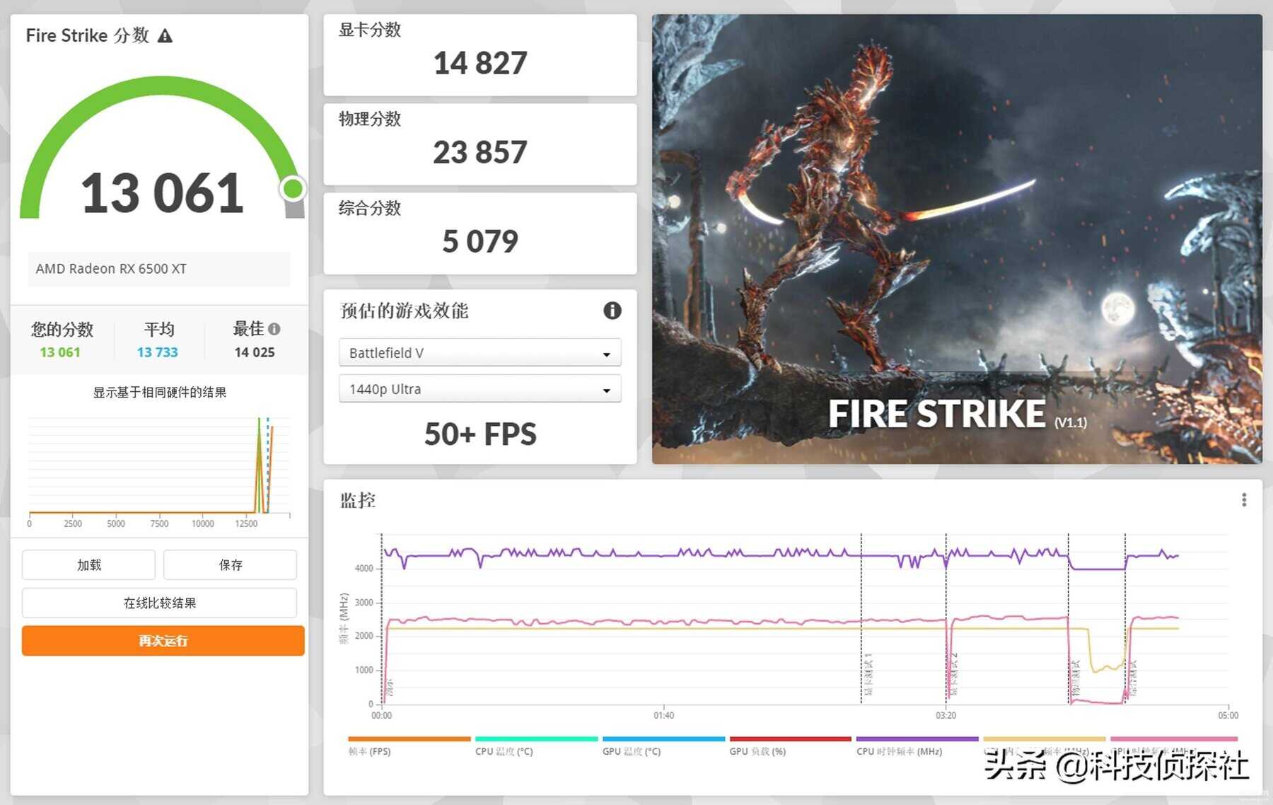Toggle the GPU 负载 (%) legend item
This screenshot has height=805, width=1273.
[790, 746]
